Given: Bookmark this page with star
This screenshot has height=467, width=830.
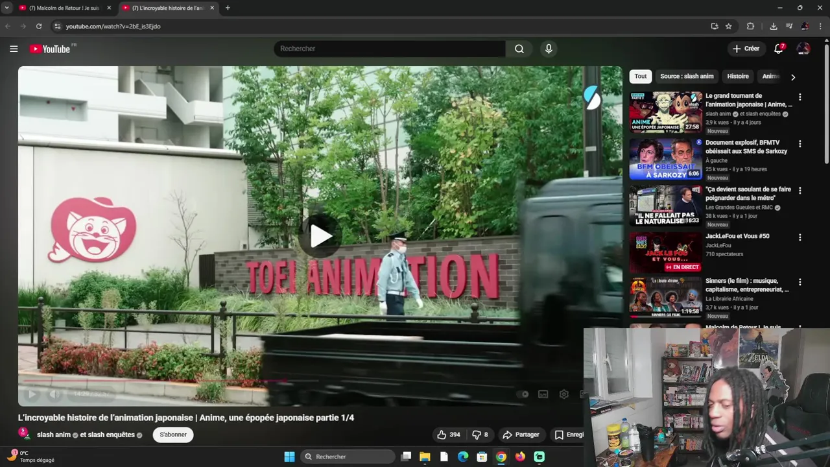Looking at the screenshot, I should (x=729, y=26).
